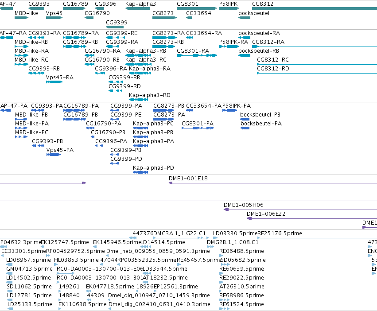The height and width of the screenshot is (311, 377).
Task: Select transcript CG9393-RA
Action: coord(44,33)
